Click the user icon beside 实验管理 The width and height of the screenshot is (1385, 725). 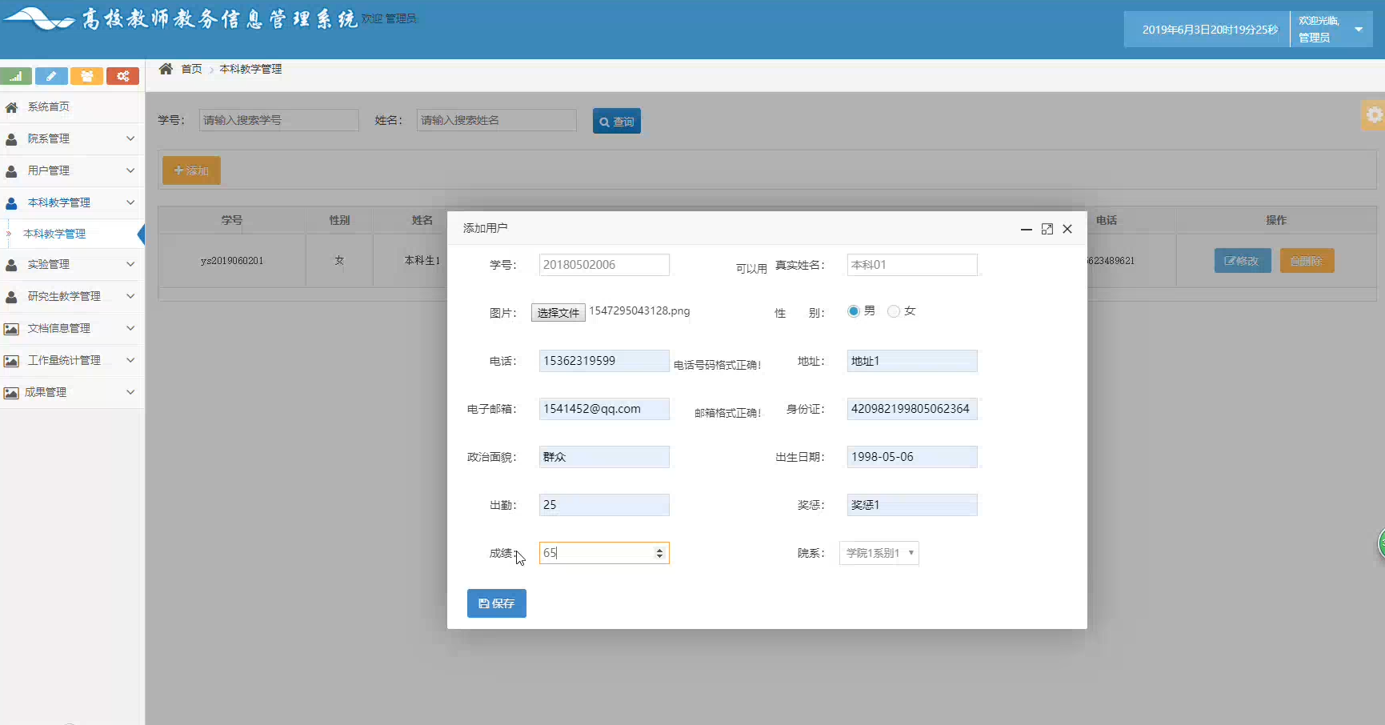11,265
